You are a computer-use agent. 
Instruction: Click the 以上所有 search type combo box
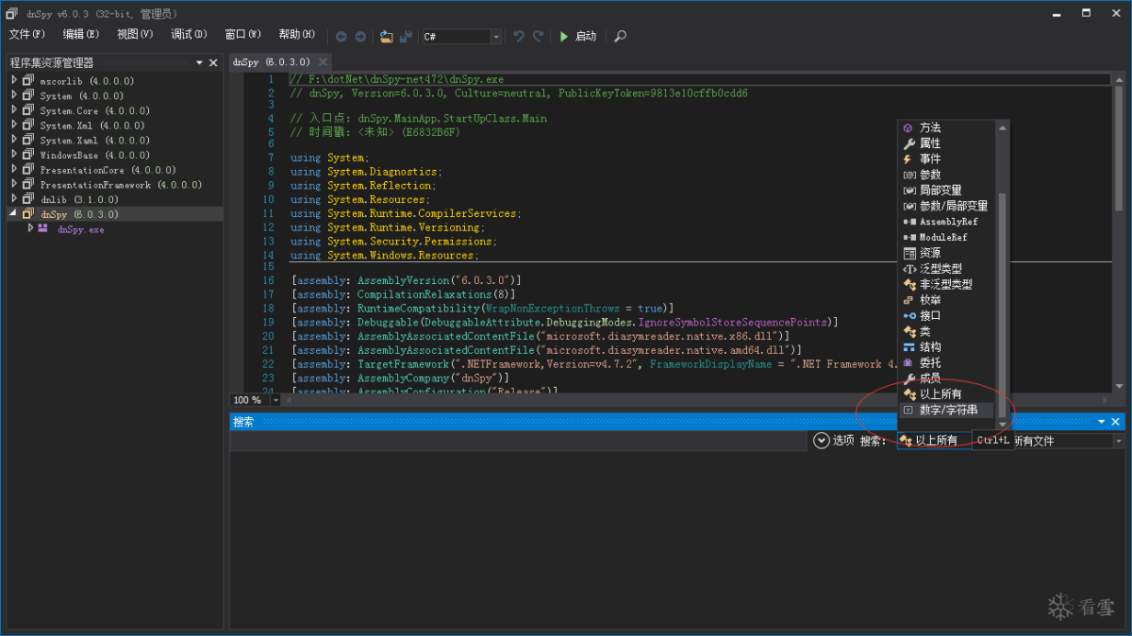tap(934, 441)
